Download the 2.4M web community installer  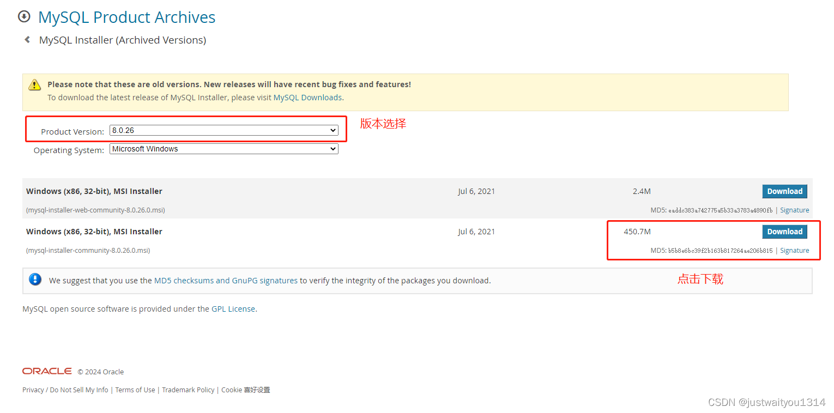tap(784, 191)
